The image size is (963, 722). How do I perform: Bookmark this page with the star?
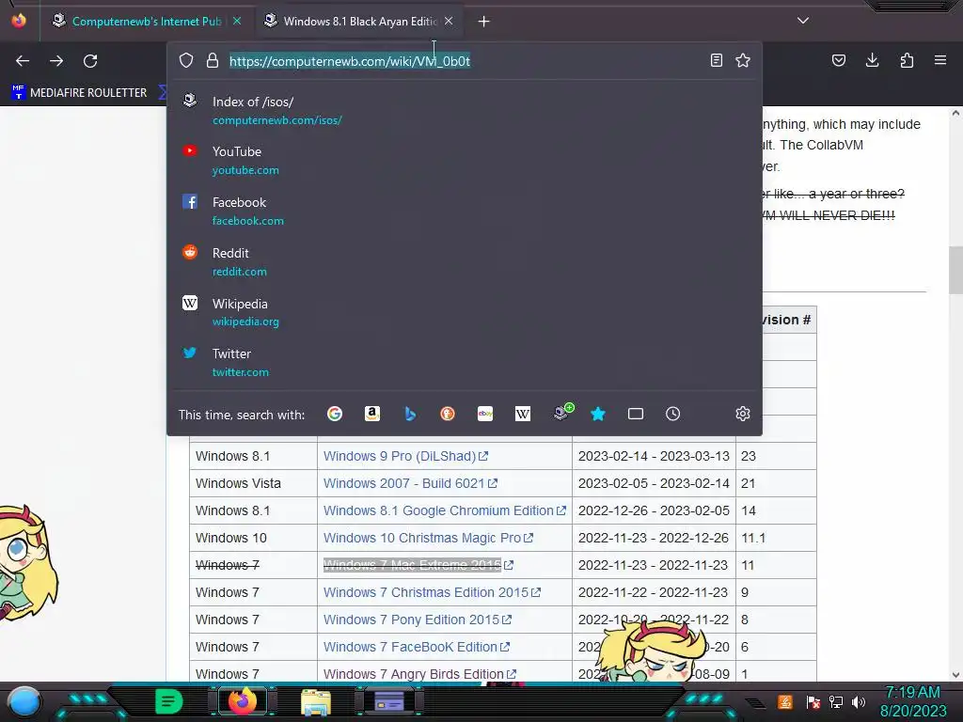743,60
